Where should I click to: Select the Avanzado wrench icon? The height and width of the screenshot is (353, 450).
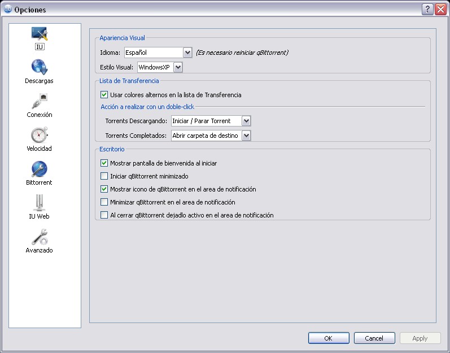coord(40,237)
